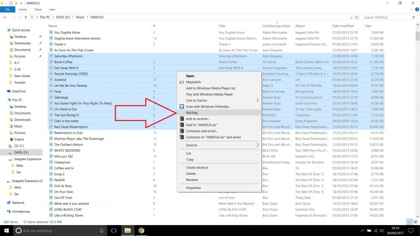
Task: Choose Add to archive option
Action: (219, 119)
